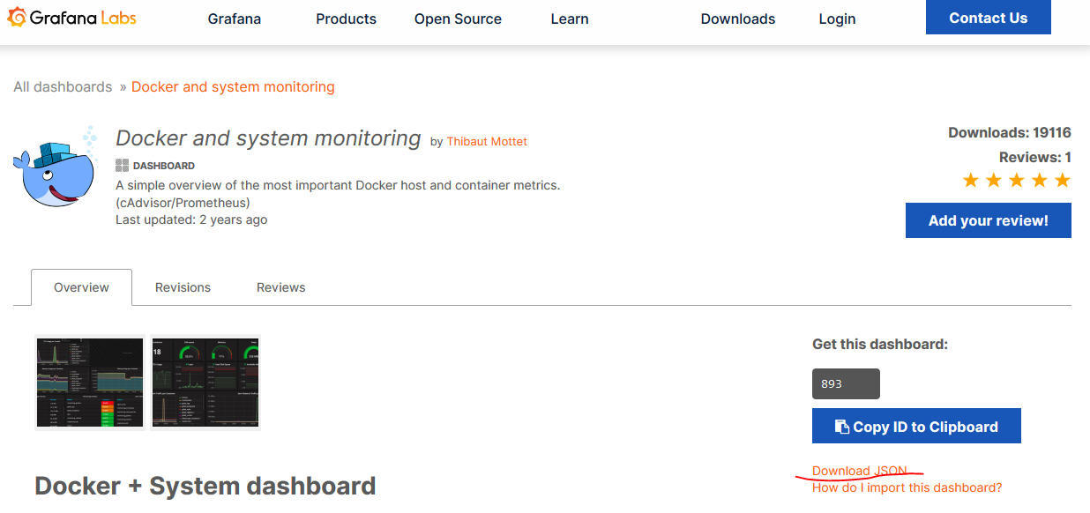Click the Docker + System dashboard heading
1090x513 pixels.
(205, 486)
